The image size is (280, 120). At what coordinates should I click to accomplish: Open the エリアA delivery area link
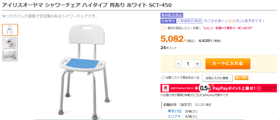[x=174, y=116]
